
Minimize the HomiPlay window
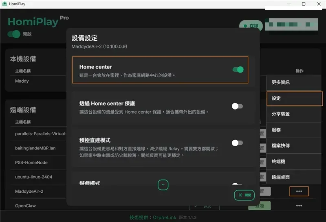(289, 4)
